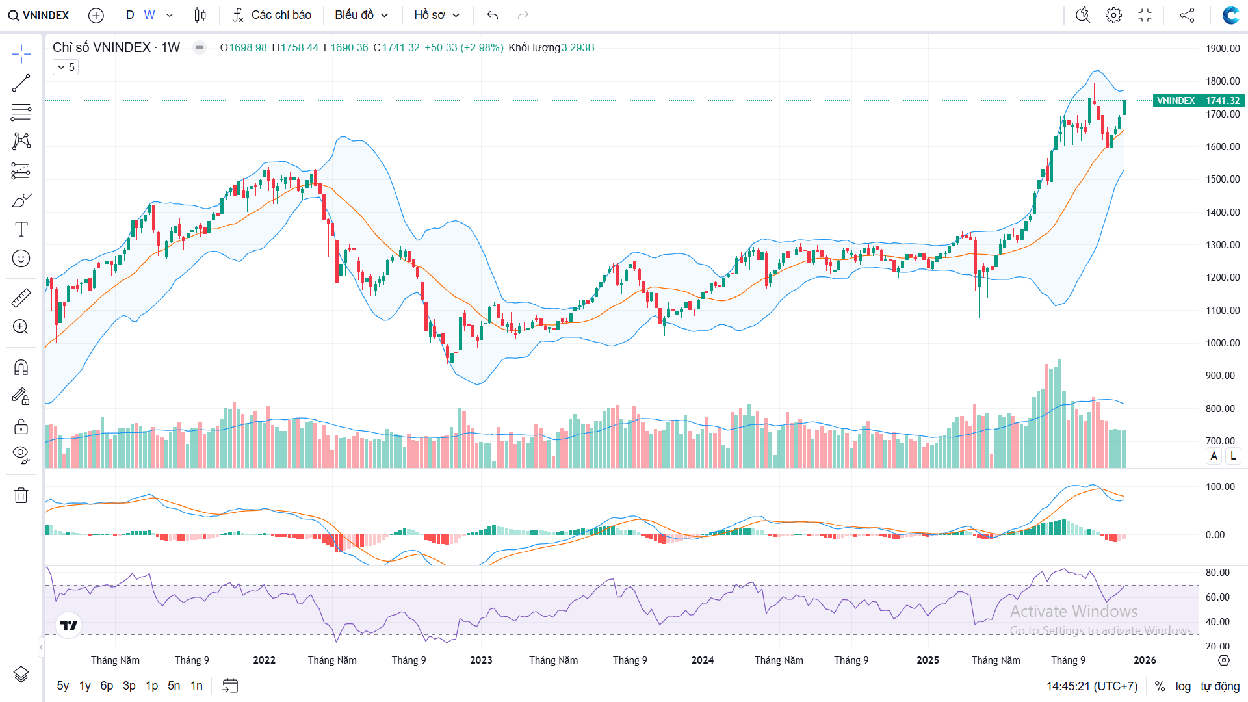The width and height of the screenshot is (1248, 702).
Task: Toggle the log scale option
Action: coord(1183,686)
